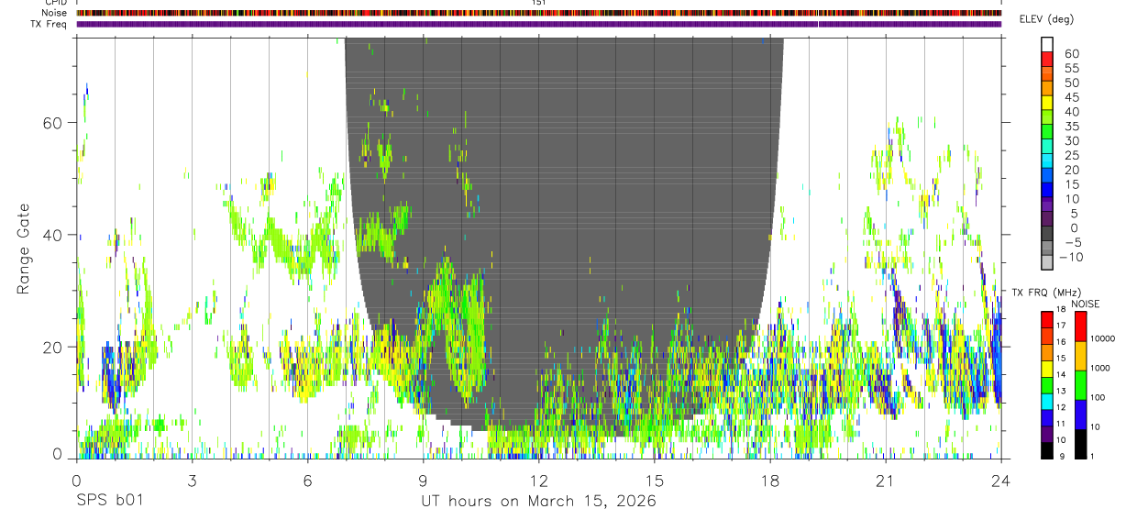Click the "-10" label on ELEV color bar
Viewport: 1126px width, 520px height.
[1071, 258]
